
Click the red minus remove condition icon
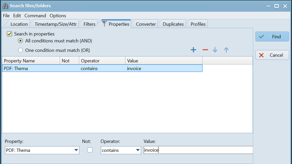point(205,50)
